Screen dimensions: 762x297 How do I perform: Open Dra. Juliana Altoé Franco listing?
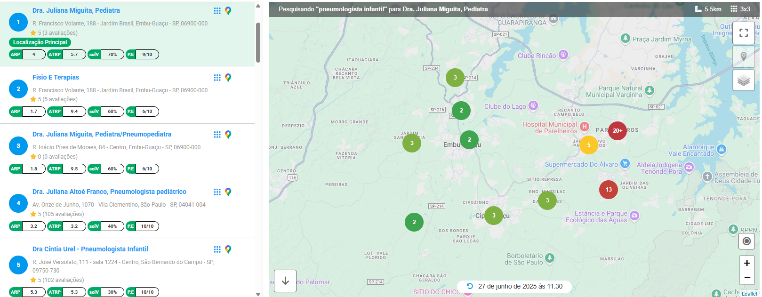click(109, 192)
